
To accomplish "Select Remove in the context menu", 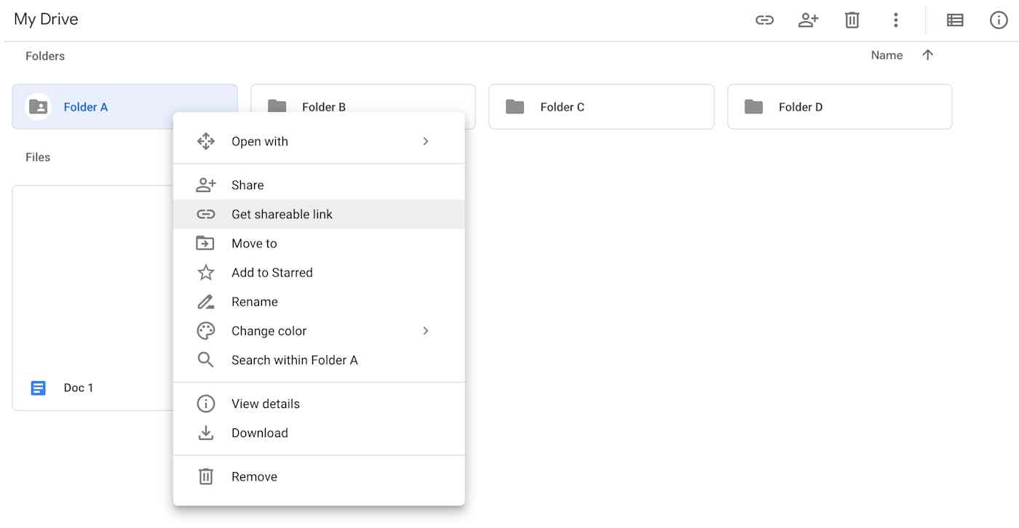I will click(319, 476).
